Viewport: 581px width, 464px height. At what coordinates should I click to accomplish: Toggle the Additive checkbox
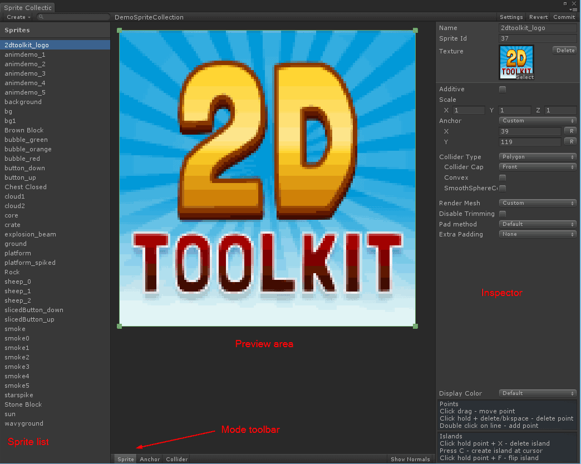(503, 89)
